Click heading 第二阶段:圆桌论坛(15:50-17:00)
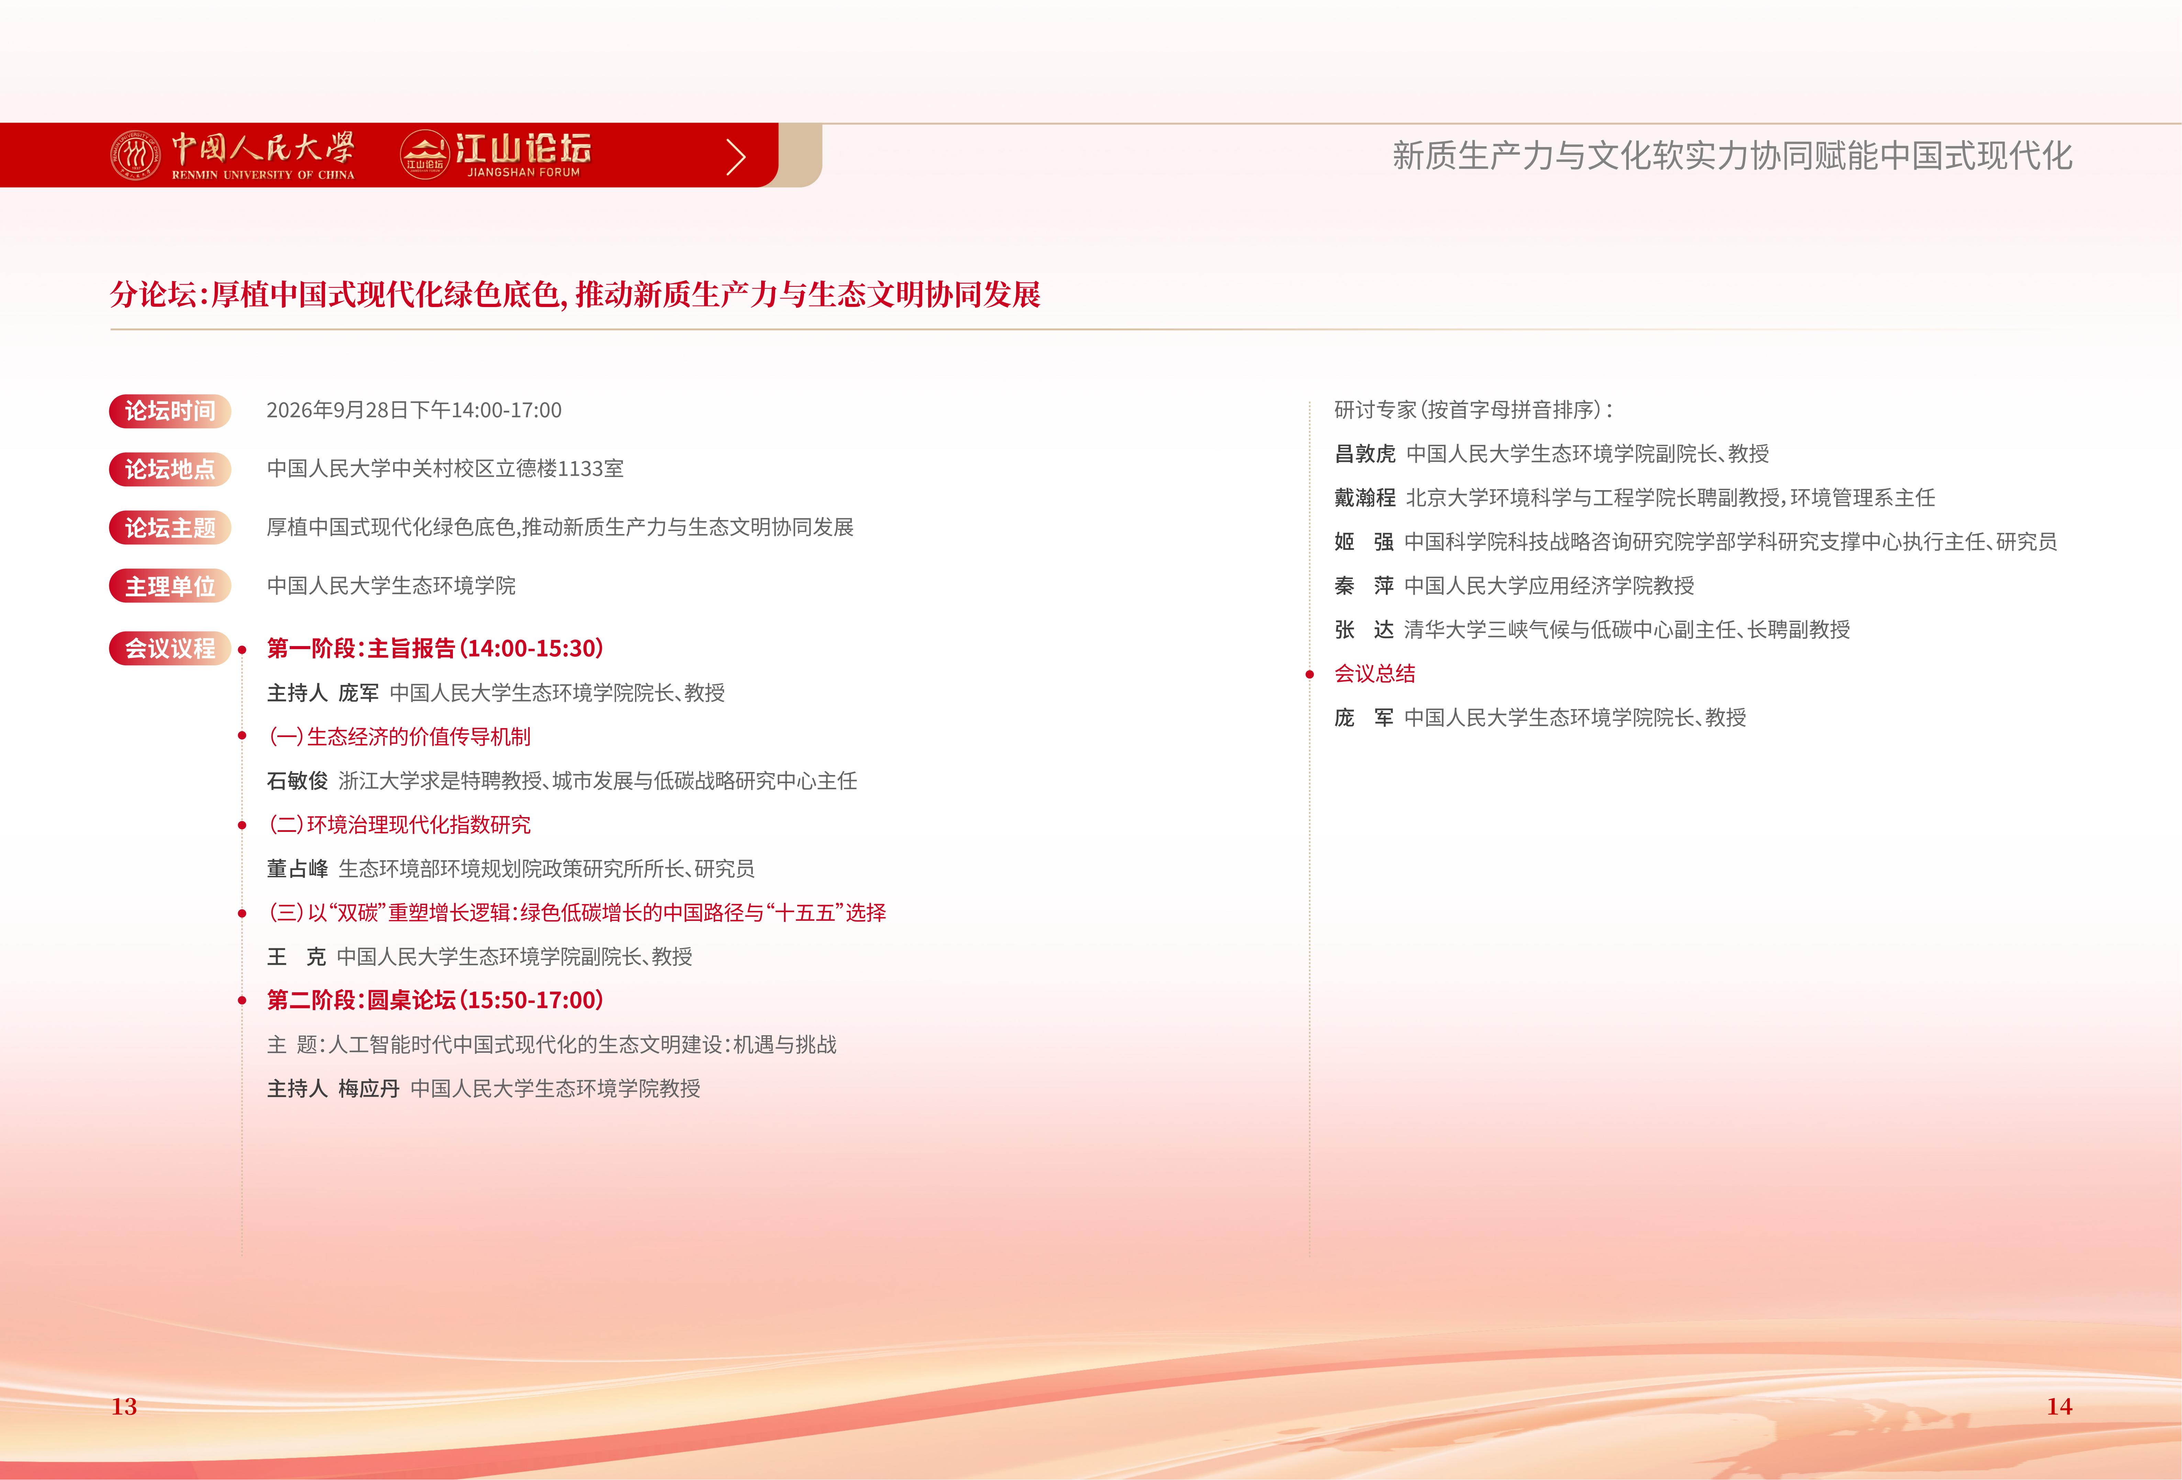The image size is (2182, 1480). coord(436,1001)
